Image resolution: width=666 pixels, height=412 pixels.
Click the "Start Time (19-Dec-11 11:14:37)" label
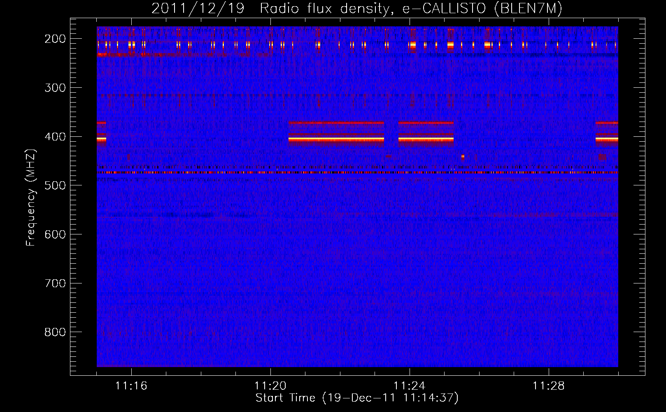pyautogui.click(x=357, y=398)
